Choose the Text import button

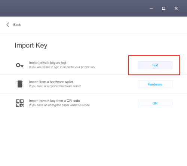coord(155,65)
